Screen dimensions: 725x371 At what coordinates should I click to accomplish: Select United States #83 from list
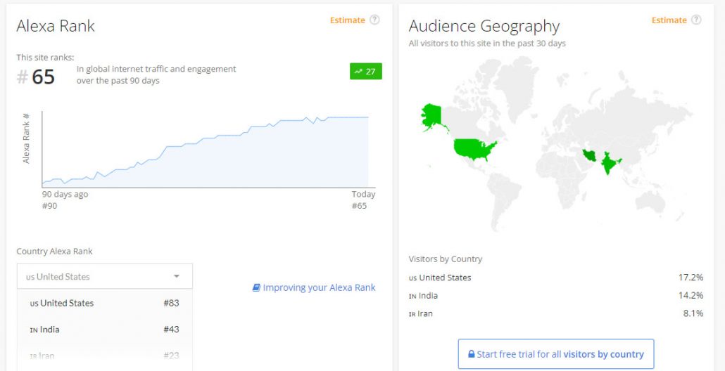point(104,303)
